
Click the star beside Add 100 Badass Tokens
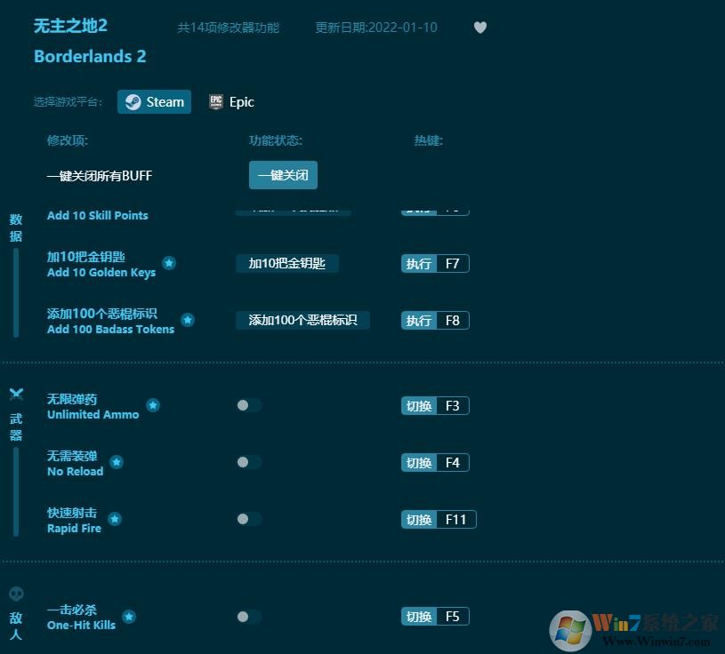point(188,320)
